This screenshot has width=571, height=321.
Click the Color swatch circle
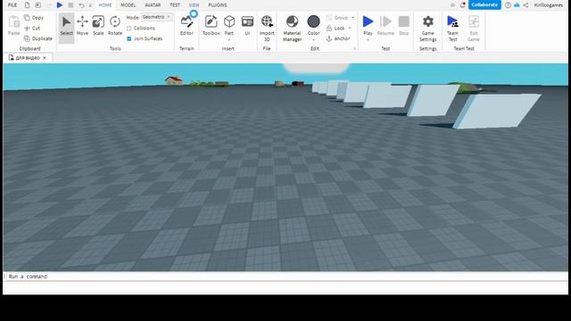click(x=313, y=21)
